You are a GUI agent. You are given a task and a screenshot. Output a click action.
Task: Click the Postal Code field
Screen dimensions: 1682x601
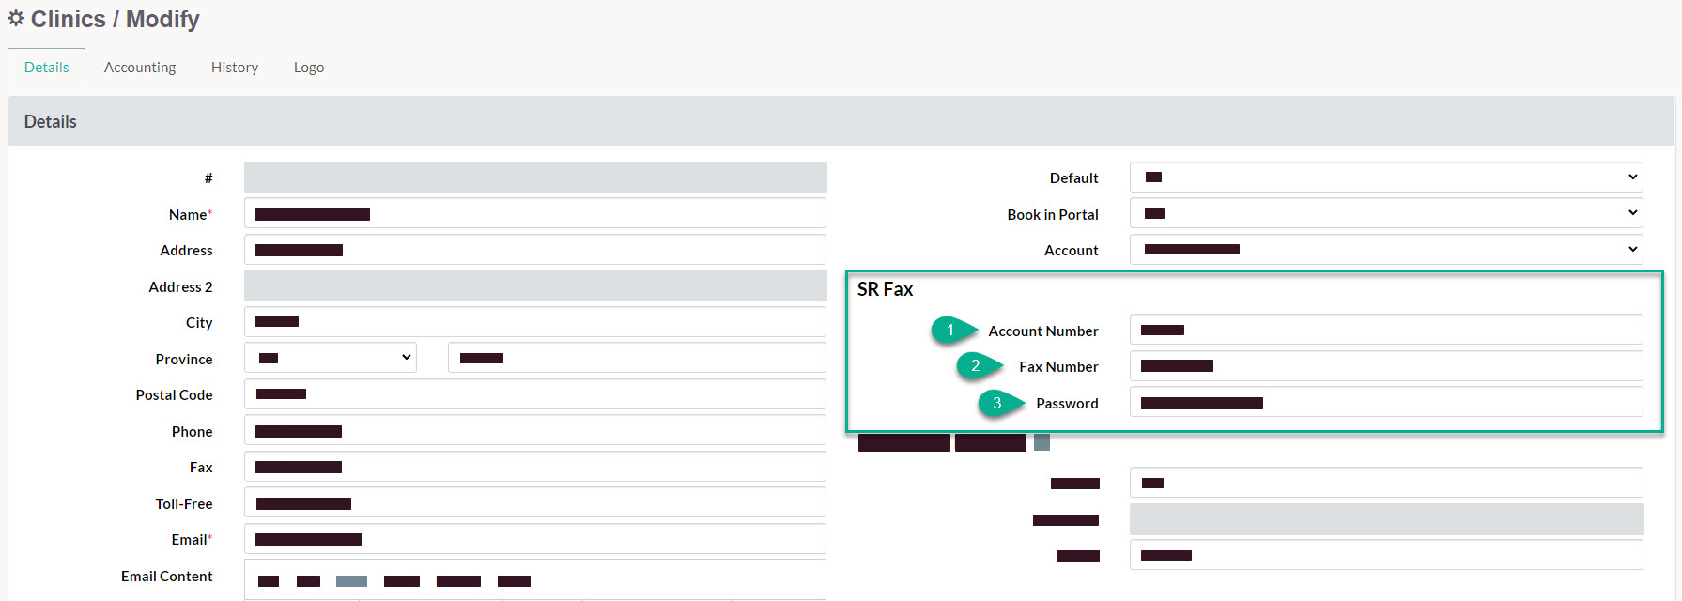[535, 393]
